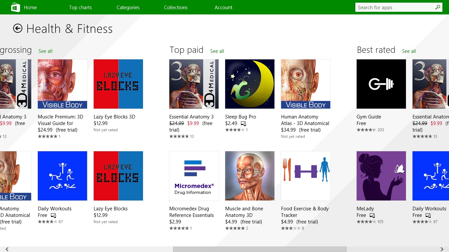Click the device icon beside Sleep Bug Pro price

(x=243, y=124)
